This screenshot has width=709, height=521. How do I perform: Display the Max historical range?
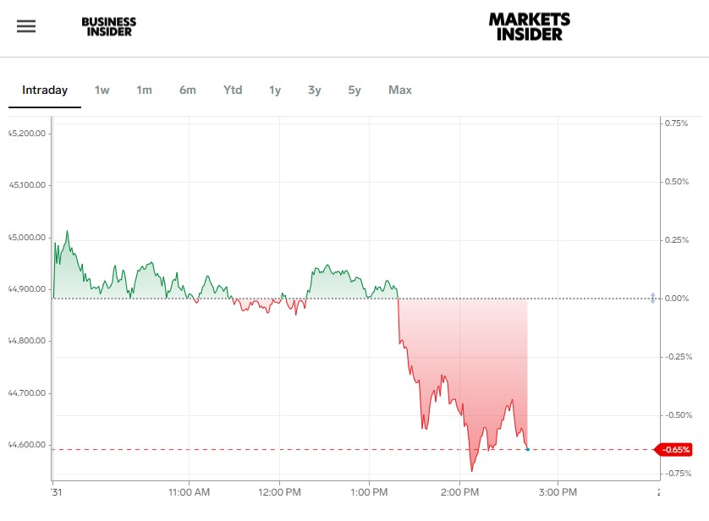tap(400, 90)
